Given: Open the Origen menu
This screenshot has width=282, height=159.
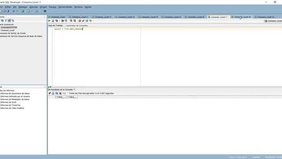Looking at the screenshot, I should click(43, 7).
